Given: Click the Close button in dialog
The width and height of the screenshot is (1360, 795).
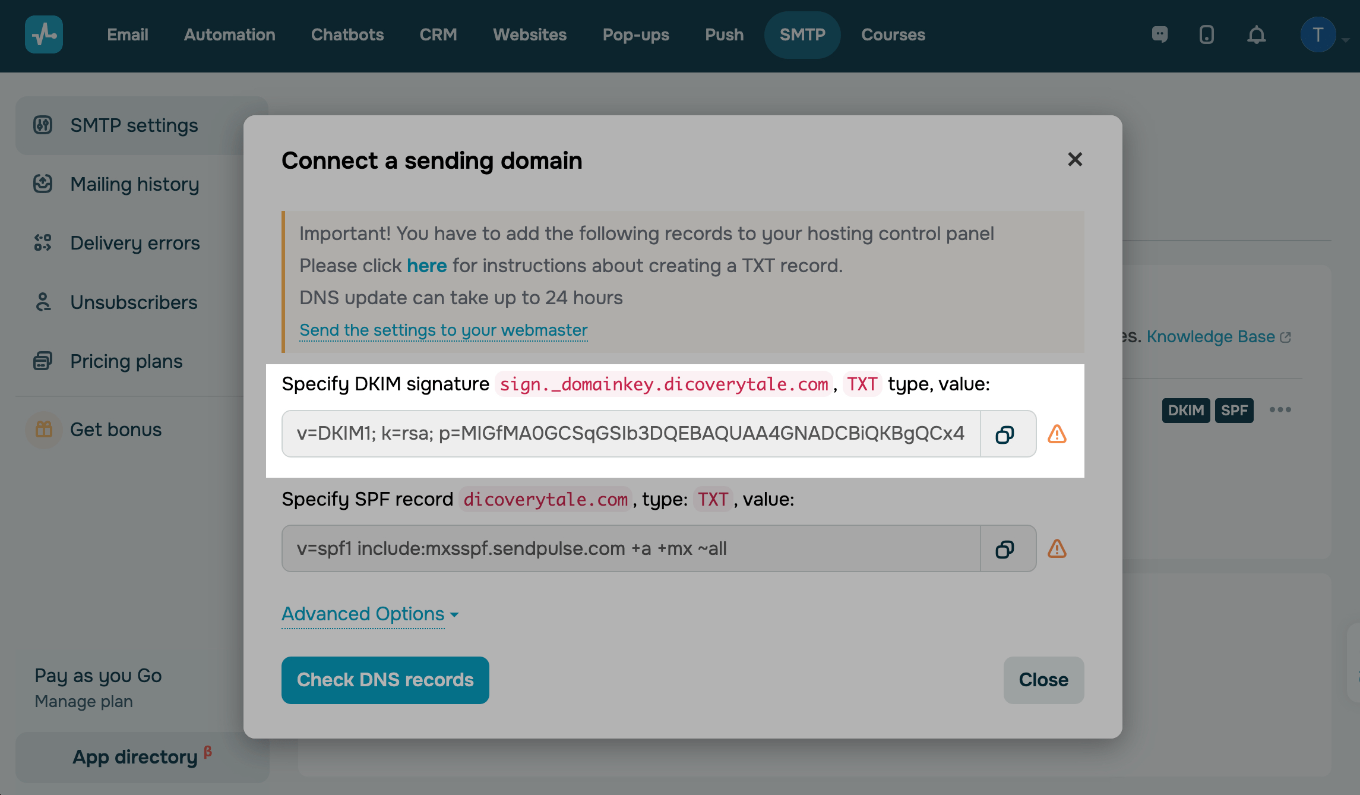Looking at the screenshot, I should coord(1043,680).
